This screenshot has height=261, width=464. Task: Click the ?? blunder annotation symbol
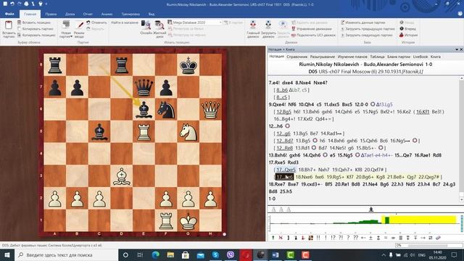(x=355, y=238)
